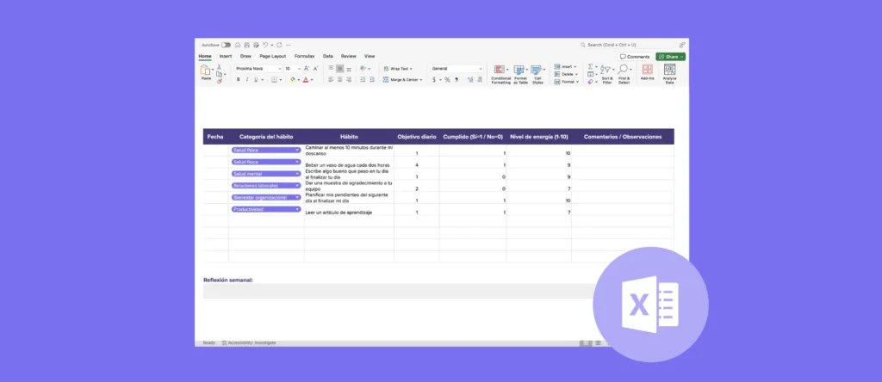882x382 pixels.
Task: Click the Find & Select magnifier icon
Action: click(x=624, y=71)
